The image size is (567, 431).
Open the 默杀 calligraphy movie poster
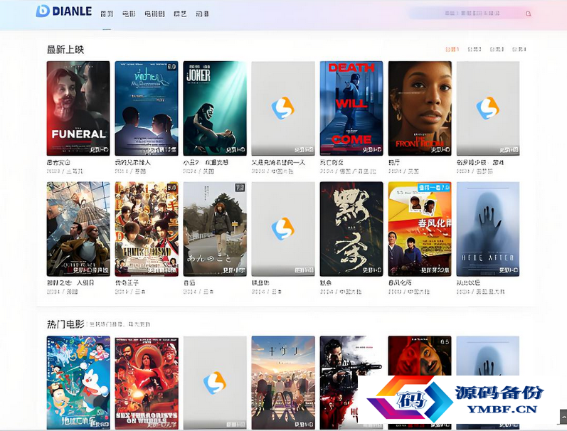[x=351, y=229]
